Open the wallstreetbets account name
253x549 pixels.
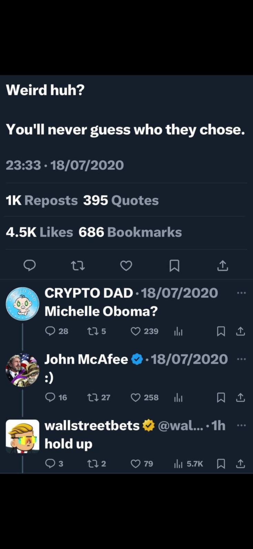tap(92, 425)
